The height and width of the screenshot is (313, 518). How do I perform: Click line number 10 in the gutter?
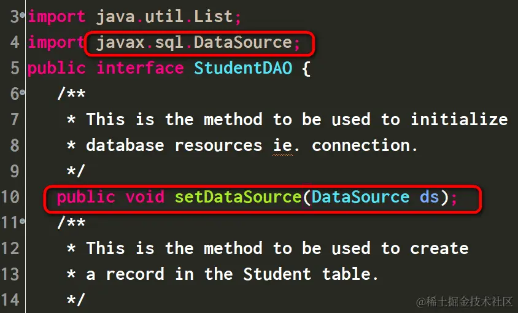(x=10, y=197)
